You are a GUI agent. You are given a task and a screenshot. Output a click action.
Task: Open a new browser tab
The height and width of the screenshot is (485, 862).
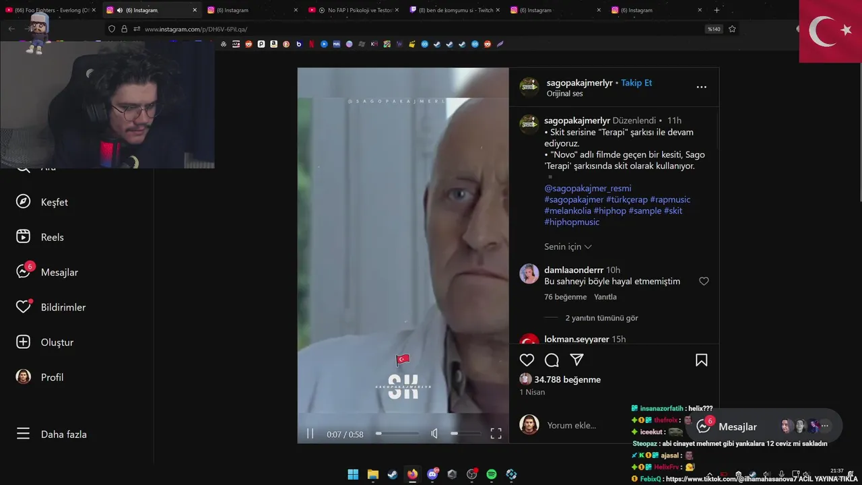(x=717, y=10)
